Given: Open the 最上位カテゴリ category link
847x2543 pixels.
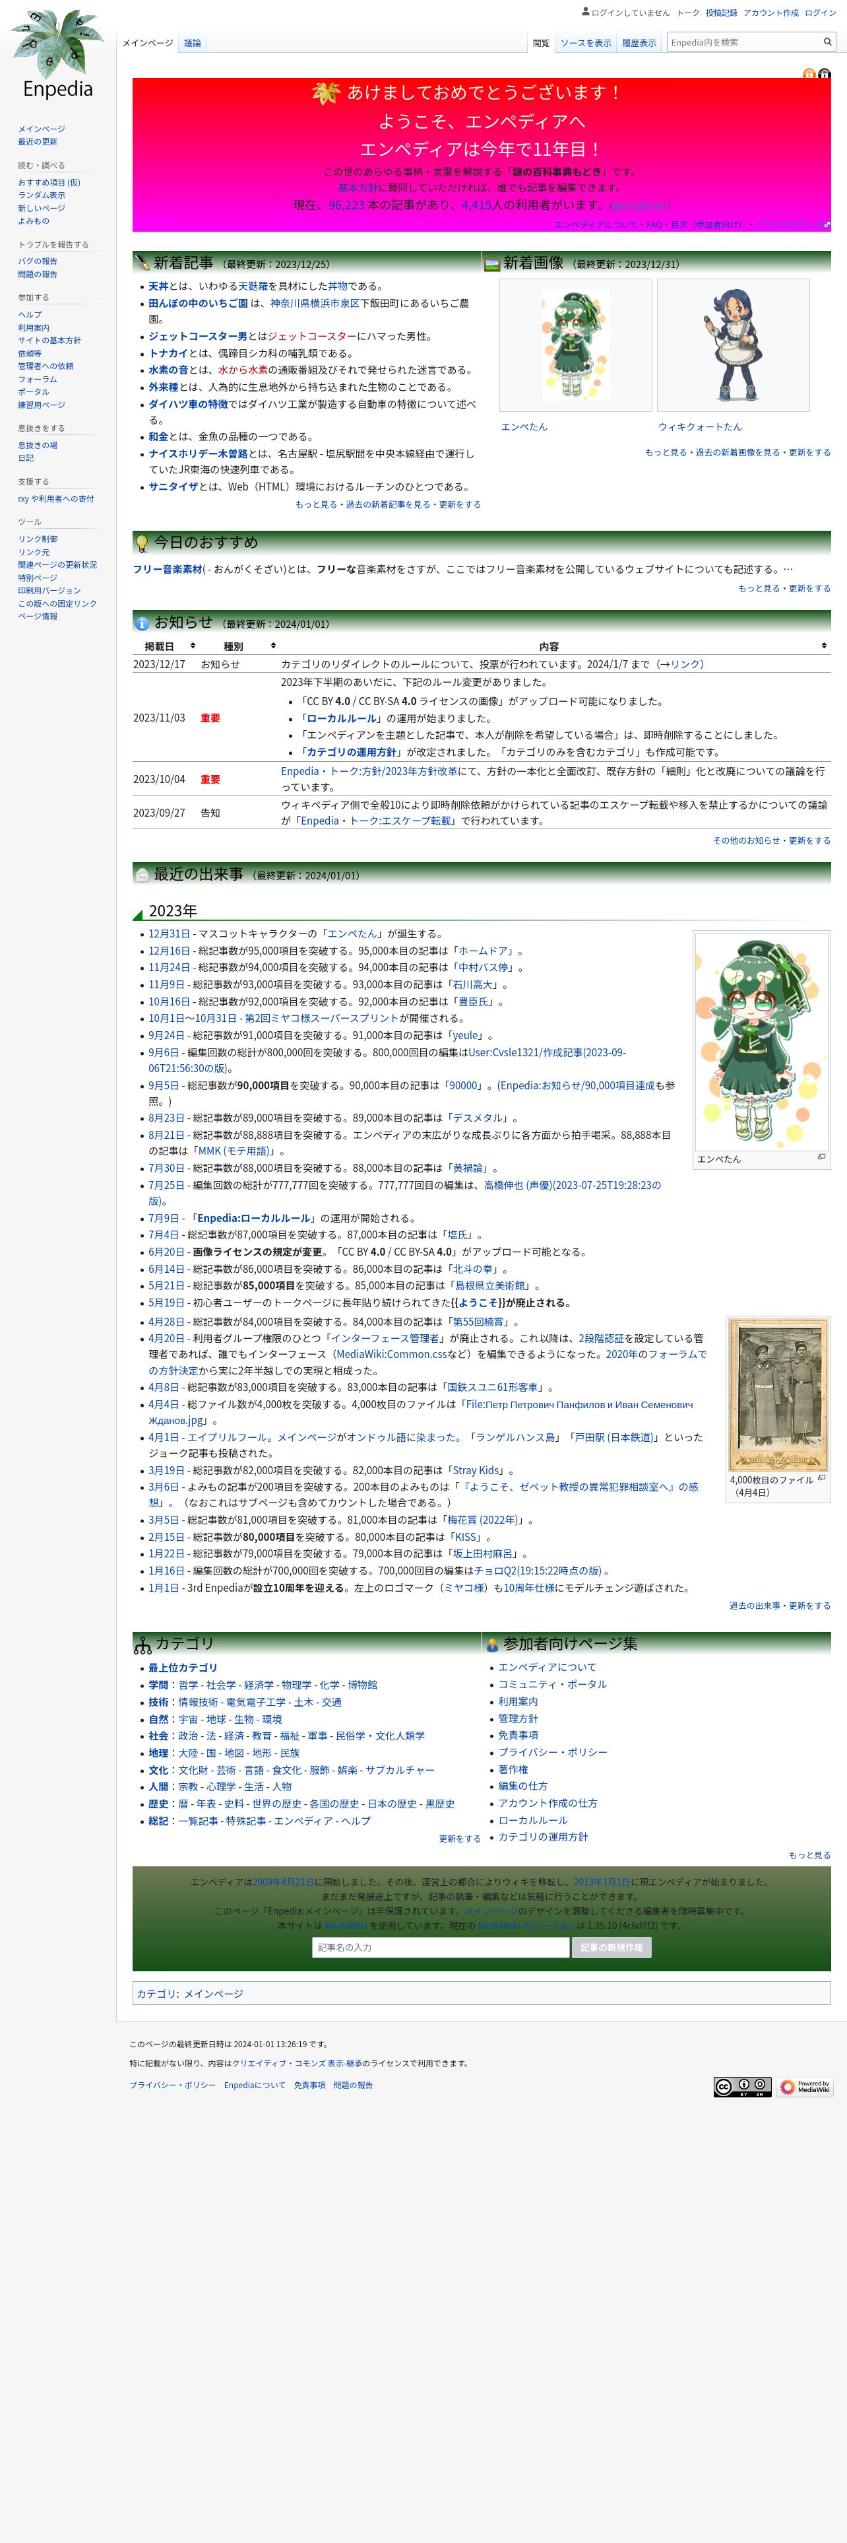Looking at the screenshot, I should tap(183, 1668).
